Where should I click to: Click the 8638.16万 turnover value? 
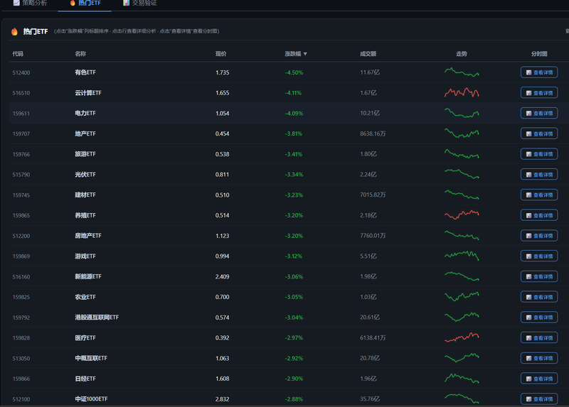click(372, 134)
